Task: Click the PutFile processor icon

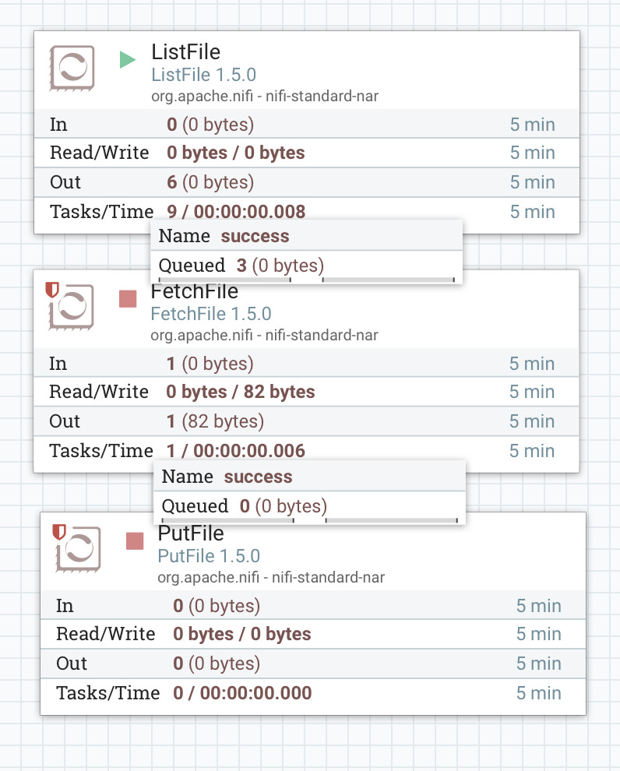Action: (x=79, y=550)
